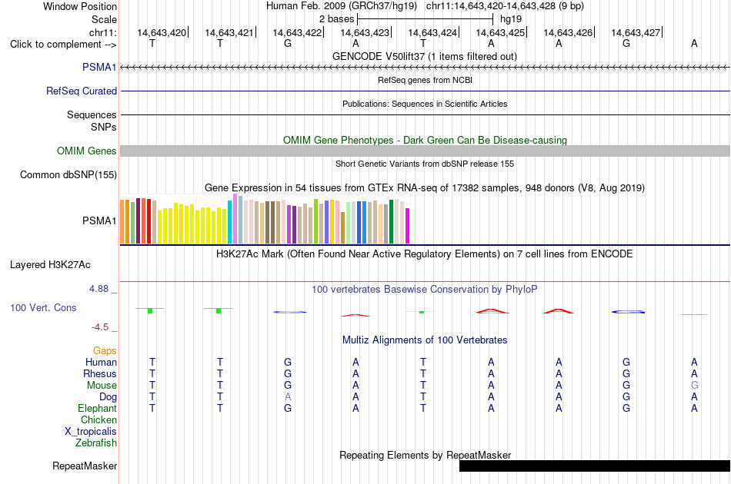The height and width of the screenshot is (484, 731).
Task: Click the Rhesus species label
Action: [100, 373]
